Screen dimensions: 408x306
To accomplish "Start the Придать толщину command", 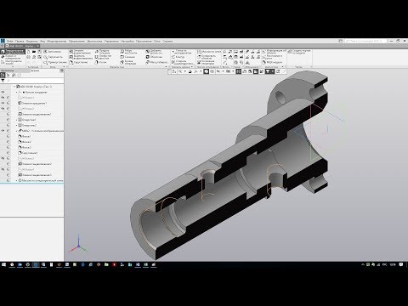I will pos(103,52).
